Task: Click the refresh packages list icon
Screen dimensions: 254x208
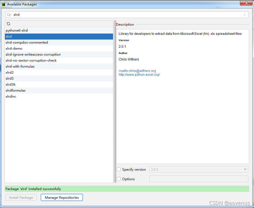Action: pos(8,24)
